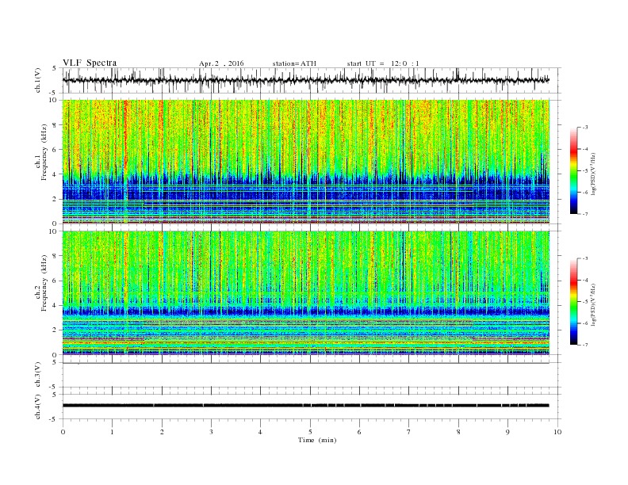Viewport: 628px width, 485px height.
Task: Click the time axis tick label '7'
Action: click(x=409, y=432)
